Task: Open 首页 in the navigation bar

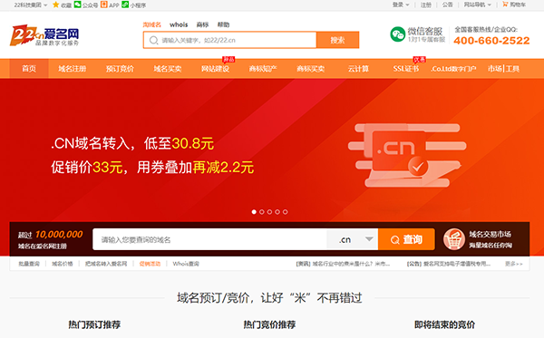Action: (29, 69)
